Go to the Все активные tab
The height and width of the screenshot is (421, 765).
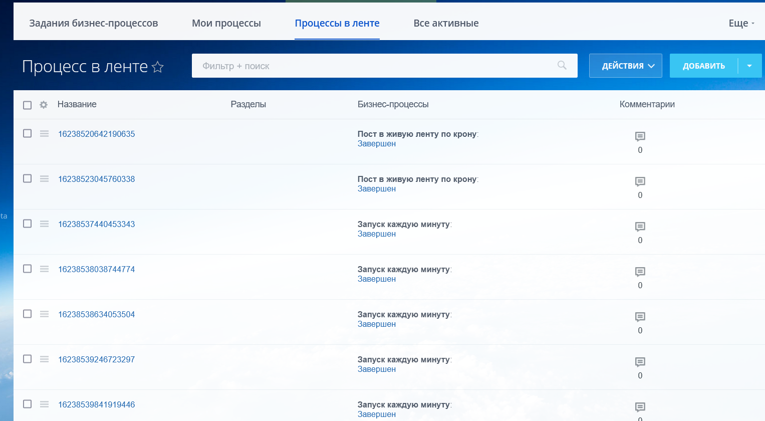[x=446, y=23]
